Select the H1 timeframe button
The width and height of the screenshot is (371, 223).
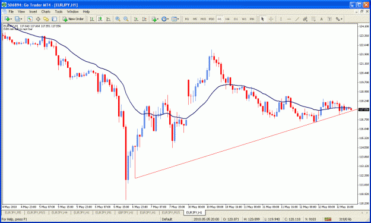220,19
